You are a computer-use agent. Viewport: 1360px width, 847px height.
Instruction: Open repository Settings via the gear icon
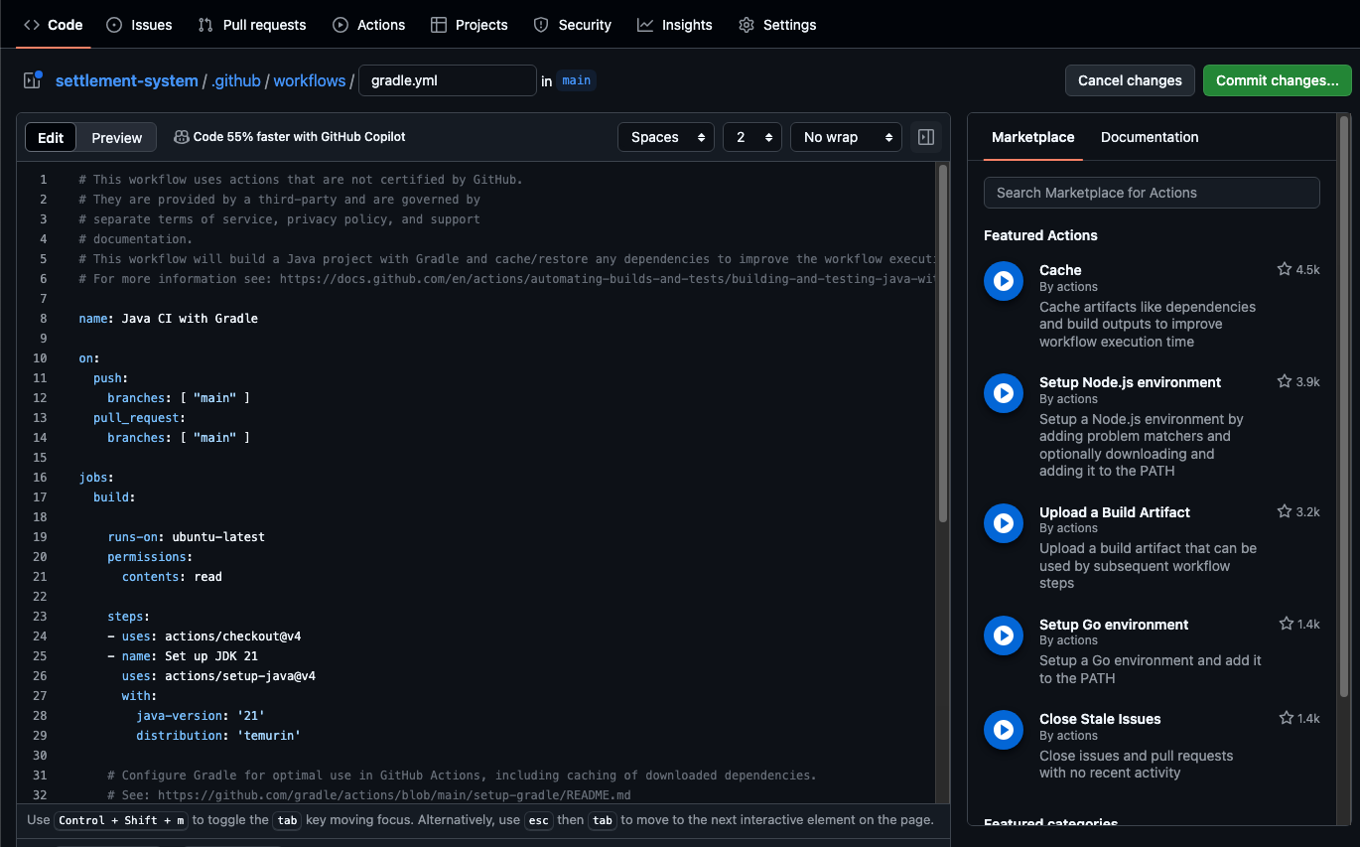pos(746,24)
